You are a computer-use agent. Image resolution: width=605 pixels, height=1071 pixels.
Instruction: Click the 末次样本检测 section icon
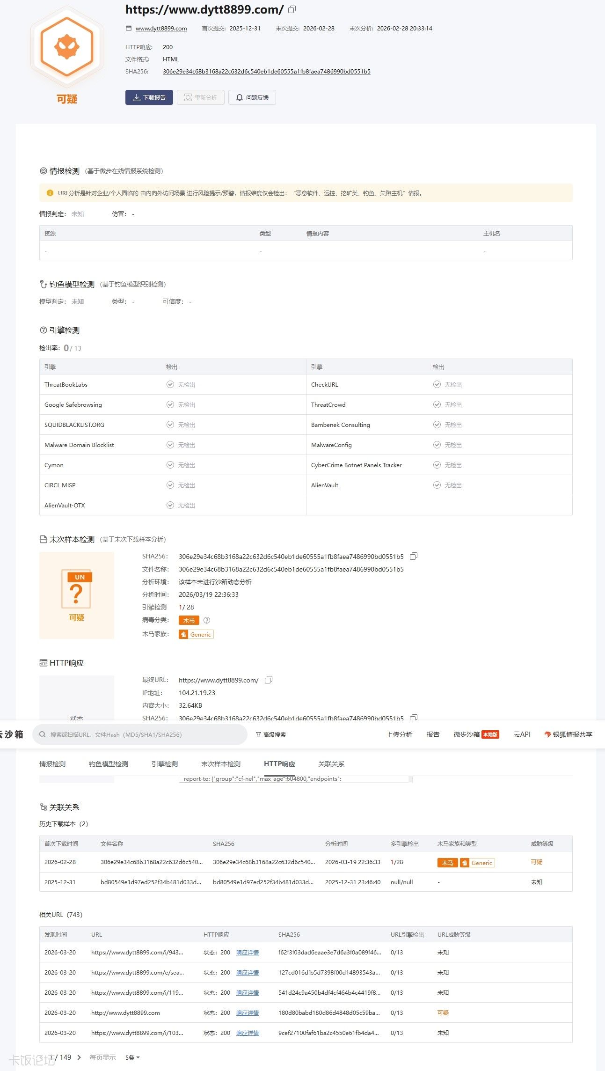click(44, 539)
